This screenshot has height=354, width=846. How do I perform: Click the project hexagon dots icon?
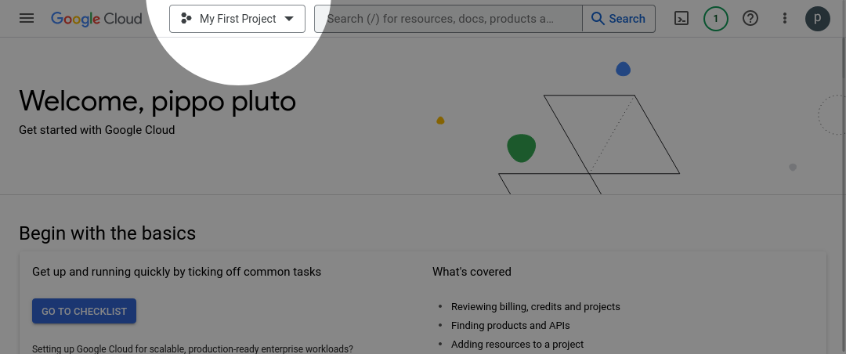186,19
